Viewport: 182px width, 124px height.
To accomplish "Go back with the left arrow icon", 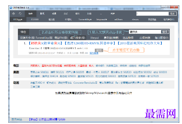I will pyautogui.click(x=14, y=14).
